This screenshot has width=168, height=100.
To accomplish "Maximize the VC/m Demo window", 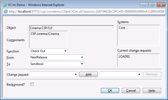I will tap(153, 5).
